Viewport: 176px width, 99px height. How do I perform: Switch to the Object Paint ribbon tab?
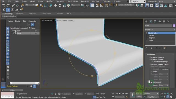pos(46,13)
